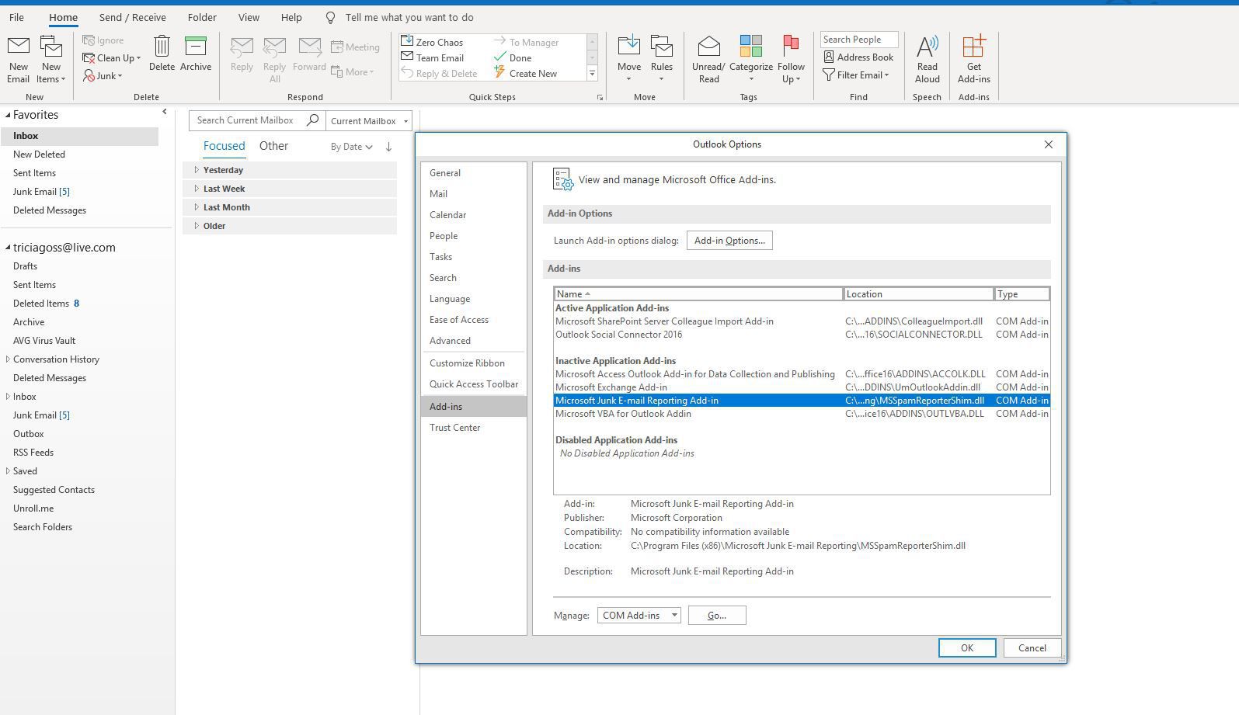Click the Archive icon in ribbon
The image size is (1239, 715).
point(196,46)
